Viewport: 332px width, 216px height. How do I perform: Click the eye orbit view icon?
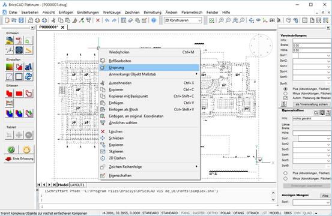(258, 20)
